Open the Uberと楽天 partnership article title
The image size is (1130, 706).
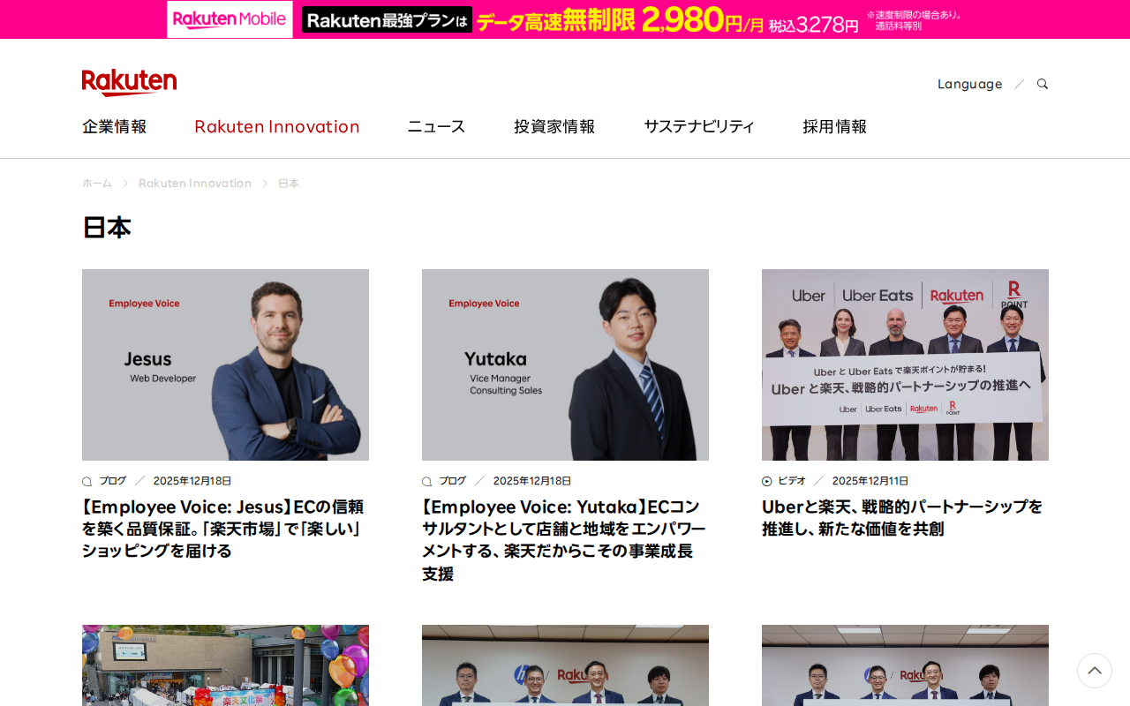[x=902, y=518]
